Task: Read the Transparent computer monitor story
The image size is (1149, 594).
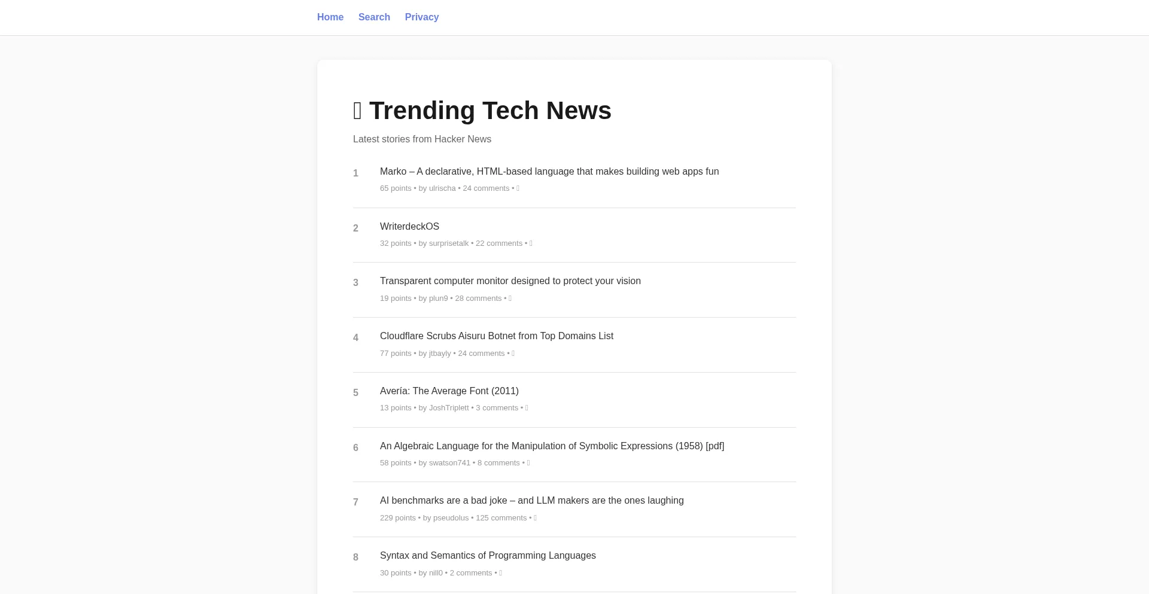Action: coord(510,281)
